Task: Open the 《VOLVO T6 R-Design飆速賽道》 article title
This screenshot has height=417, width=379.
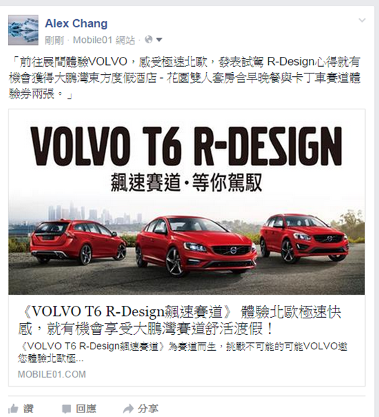Action: [x=180, y=320]
